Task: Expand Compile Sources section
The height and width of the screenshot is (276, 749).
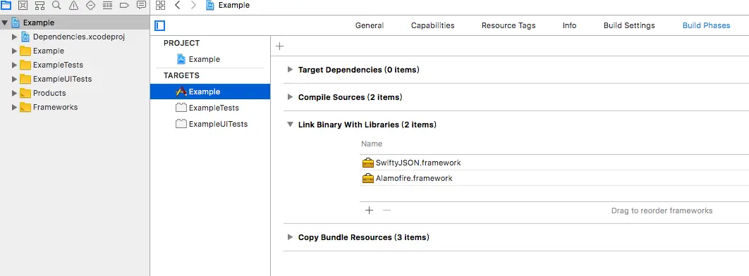Action: point(289,97)
